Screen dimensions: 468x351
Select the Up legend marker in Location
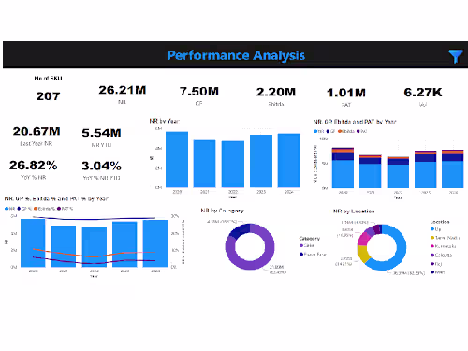pos(432,229)
